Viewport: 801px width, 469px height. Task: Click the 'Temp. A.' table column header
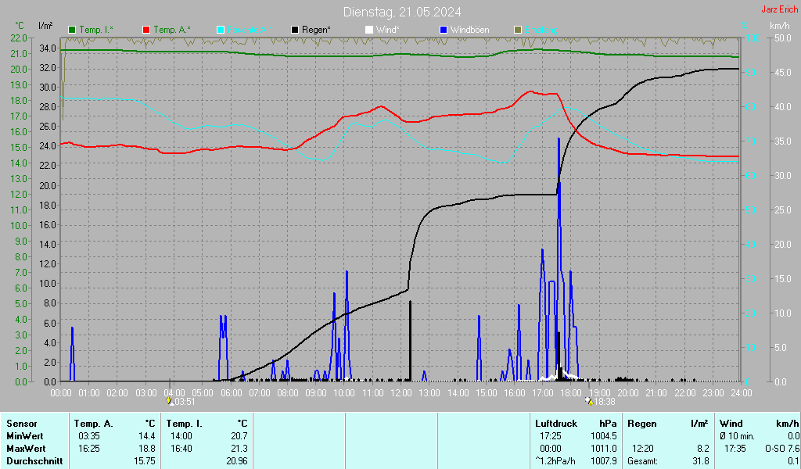94,424
